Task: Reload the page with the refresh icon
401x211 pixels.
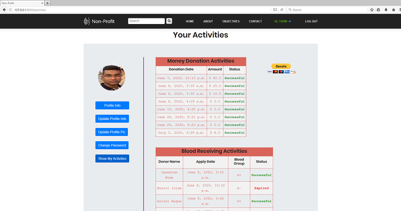Action: pyautogui.click(x=282, y=10)
